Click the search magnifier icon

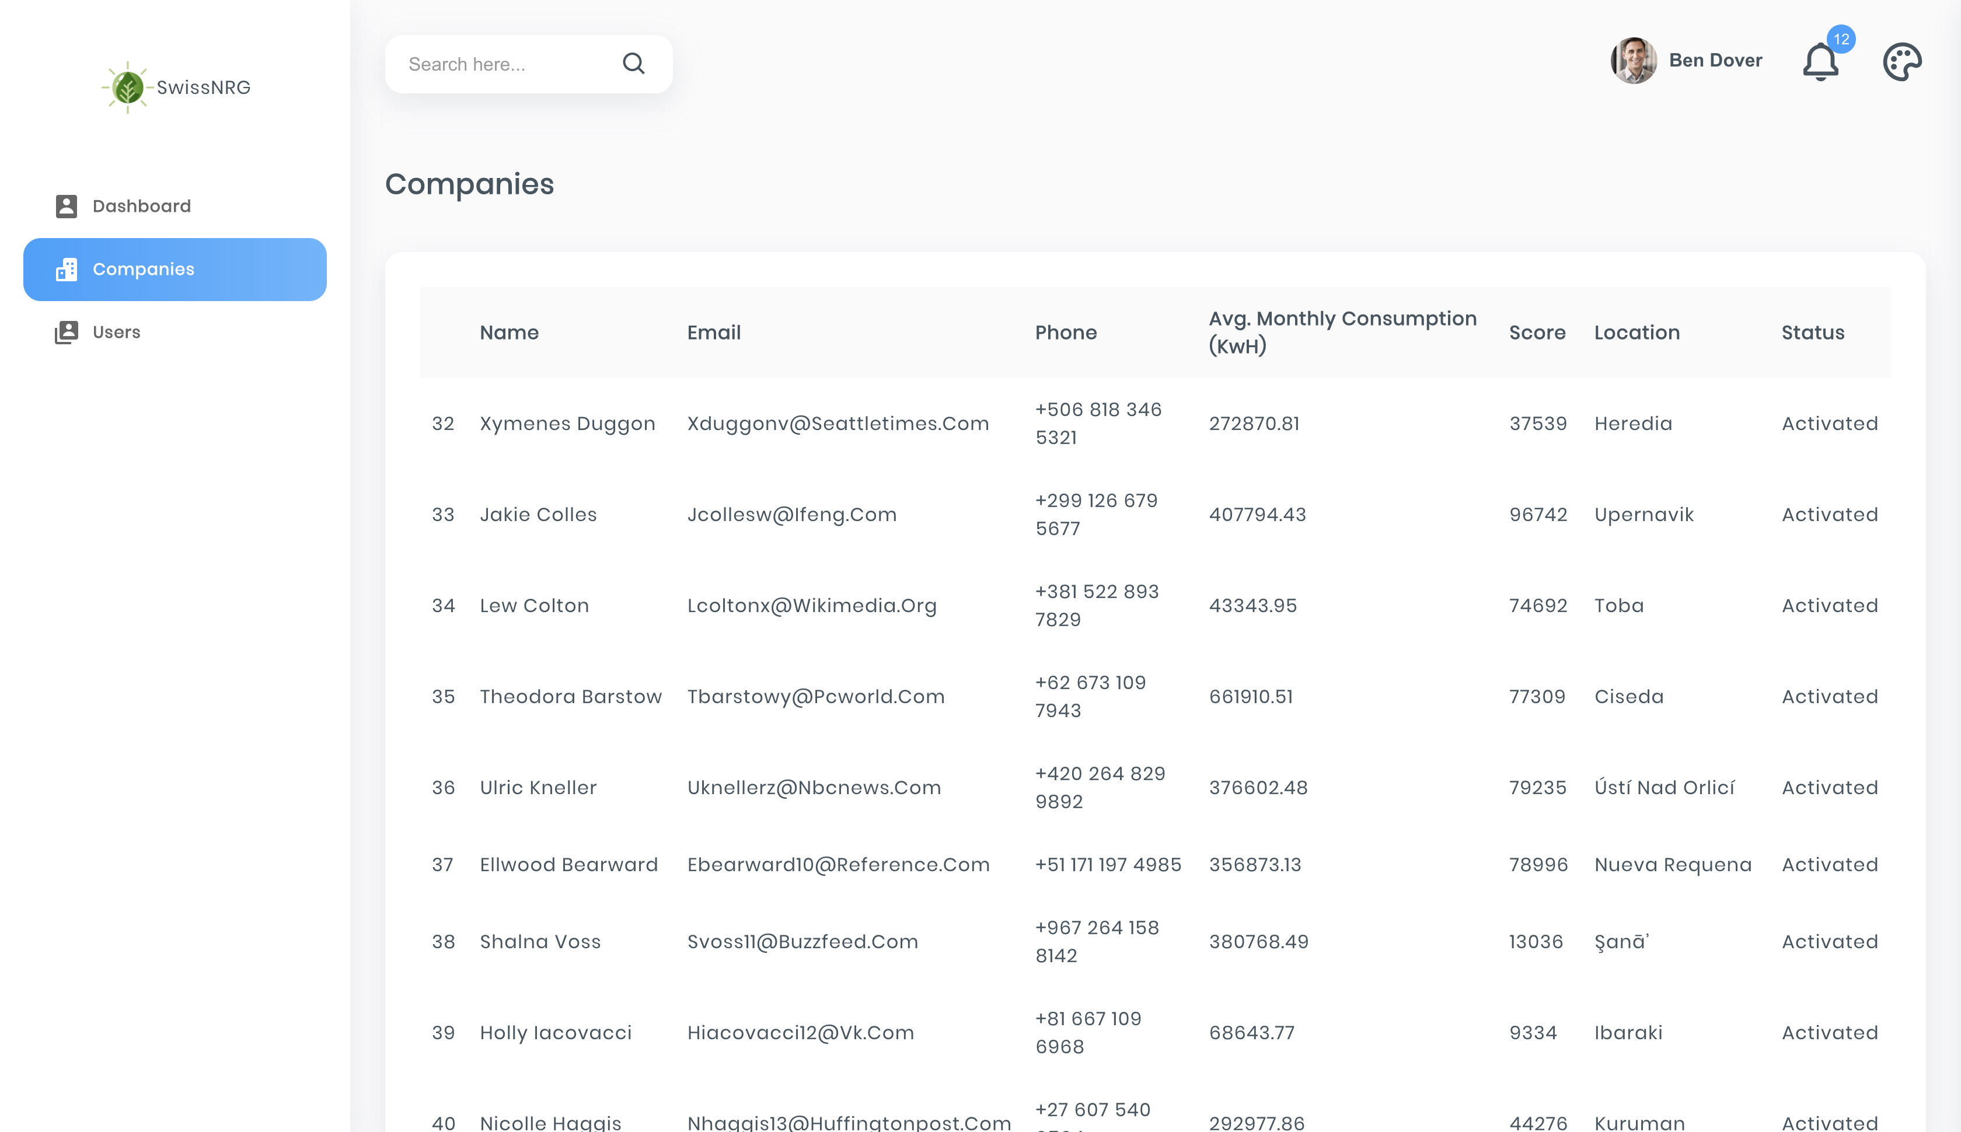[634, 64]
